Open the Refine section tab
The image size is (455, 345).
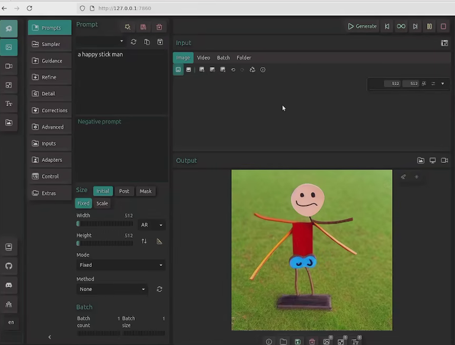tap(50, 77)
